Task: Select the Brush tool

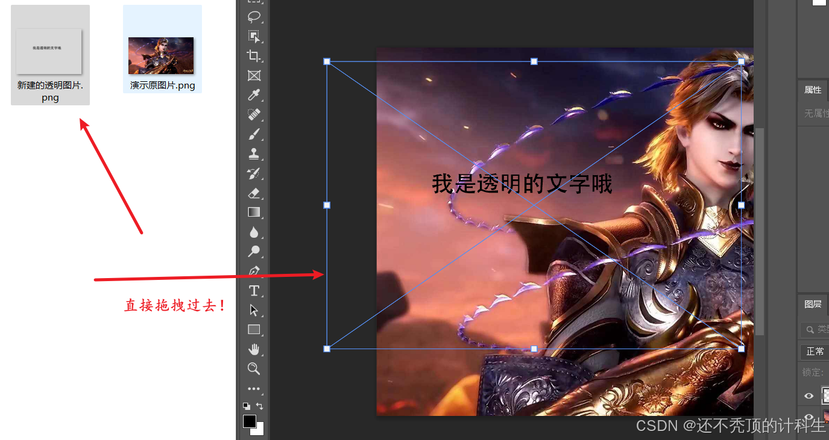Action: [254, 134]
